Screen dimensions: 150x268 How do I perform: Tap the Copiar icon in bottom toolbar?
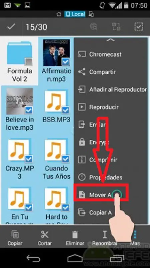pos(15,234)
